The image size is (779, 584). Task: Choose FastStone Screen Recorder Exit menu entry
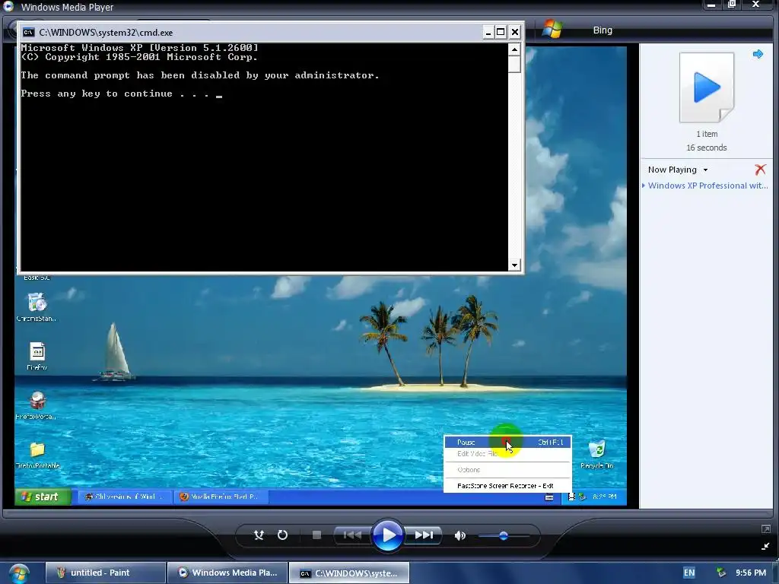[507, 486]
